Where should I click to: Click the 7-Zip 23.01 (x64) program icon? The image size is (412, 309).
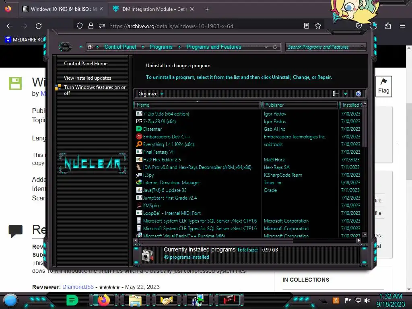click(x=139, y=121)
